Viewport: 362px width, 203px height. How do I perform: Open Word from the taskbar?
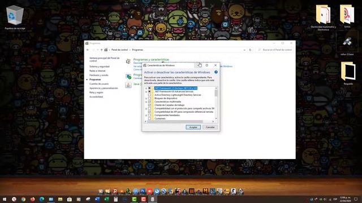97,199
